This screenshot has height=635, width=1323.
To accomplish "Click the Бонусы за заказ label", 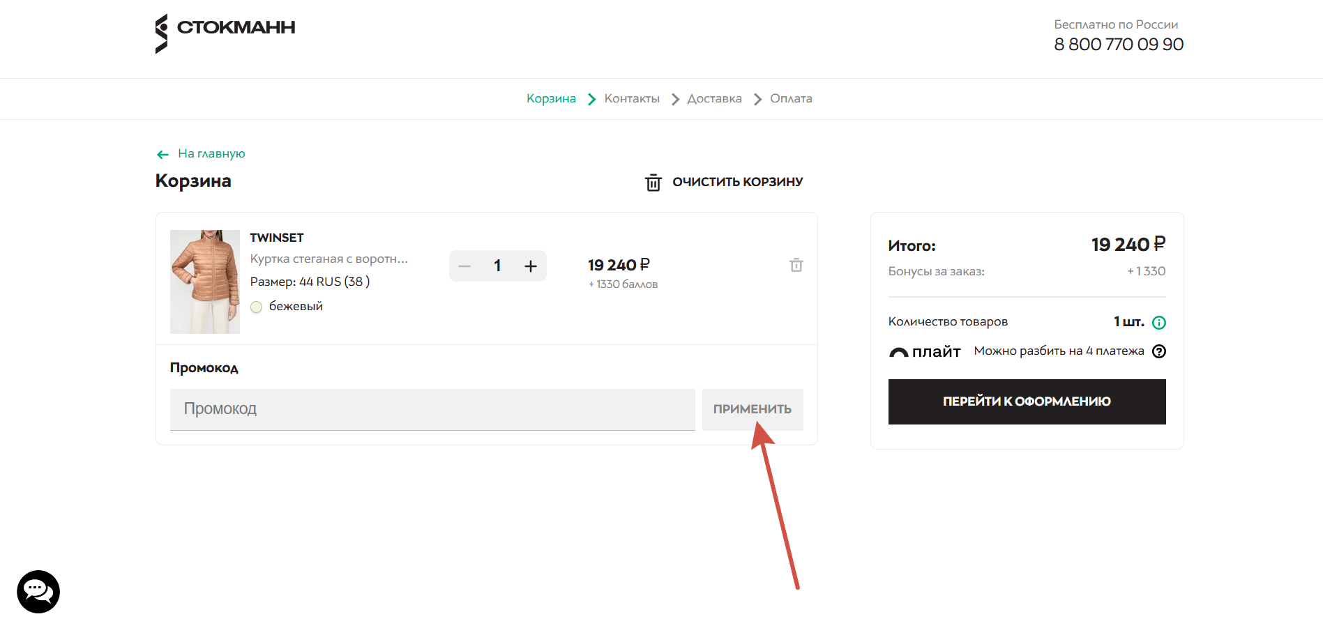I will tap(936, 271).
